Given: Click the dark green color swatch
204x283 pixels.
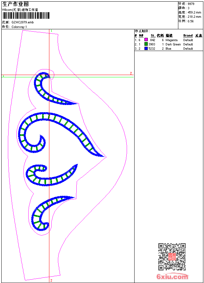Looking at the screenshot, I should (x=146, y=44).
